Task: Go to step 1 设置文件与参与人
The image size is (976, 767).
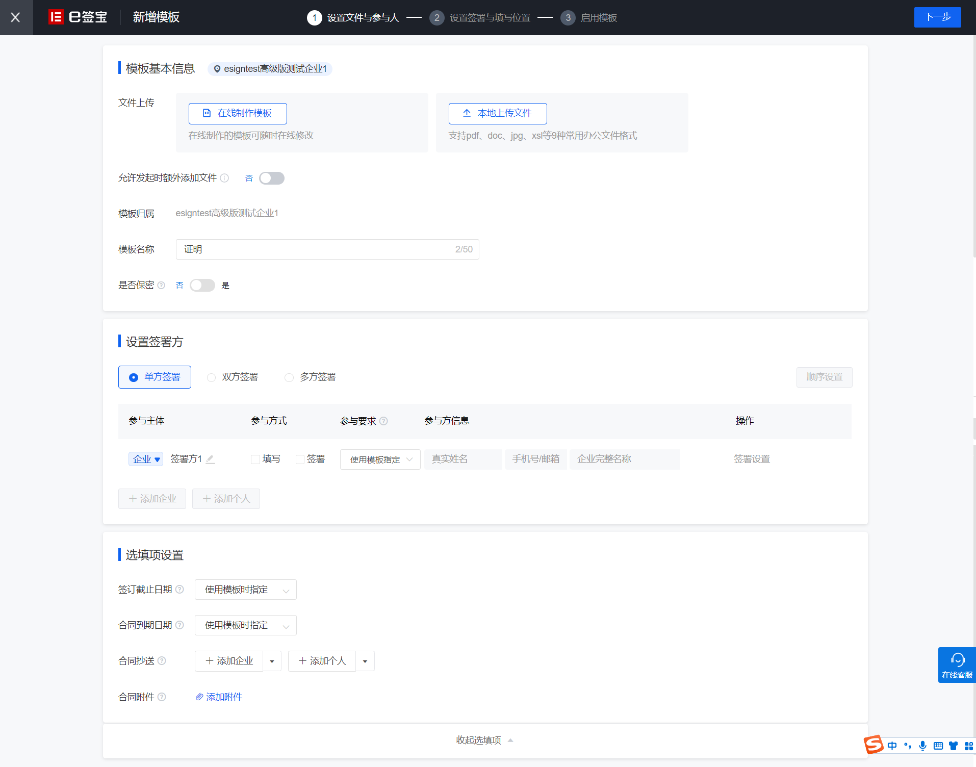Action: pos(353,18)
